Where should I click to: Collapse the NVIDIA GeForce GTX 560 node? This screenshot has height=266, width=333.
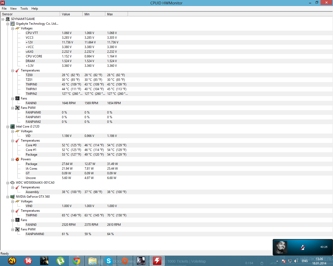(x=8, y=197)
